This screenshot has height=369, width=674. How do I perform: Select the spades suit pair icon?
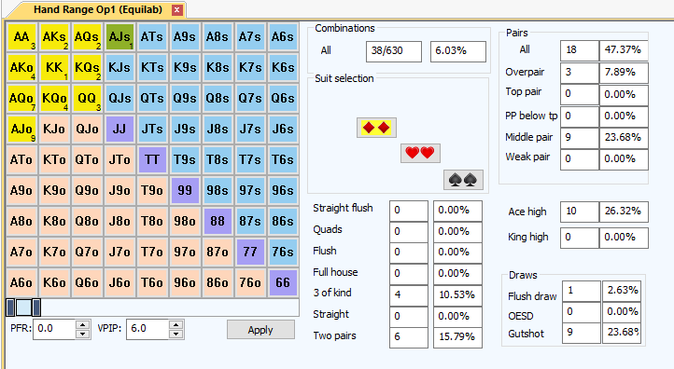pos(463,180)
